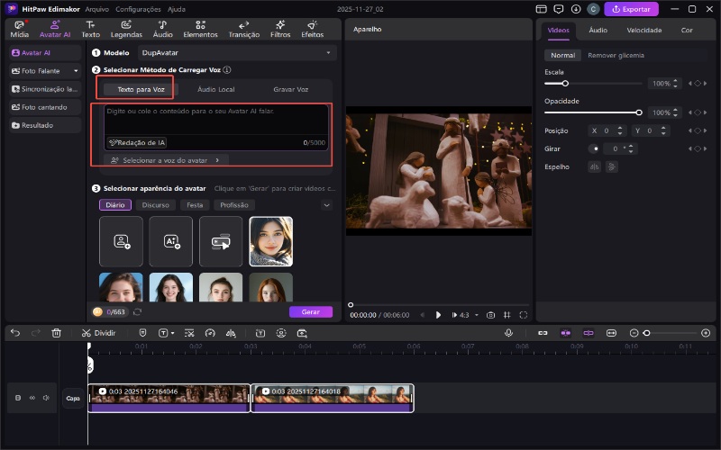Click the avatar speech text input field
This screenshot has width=721, height=450.
216,120
